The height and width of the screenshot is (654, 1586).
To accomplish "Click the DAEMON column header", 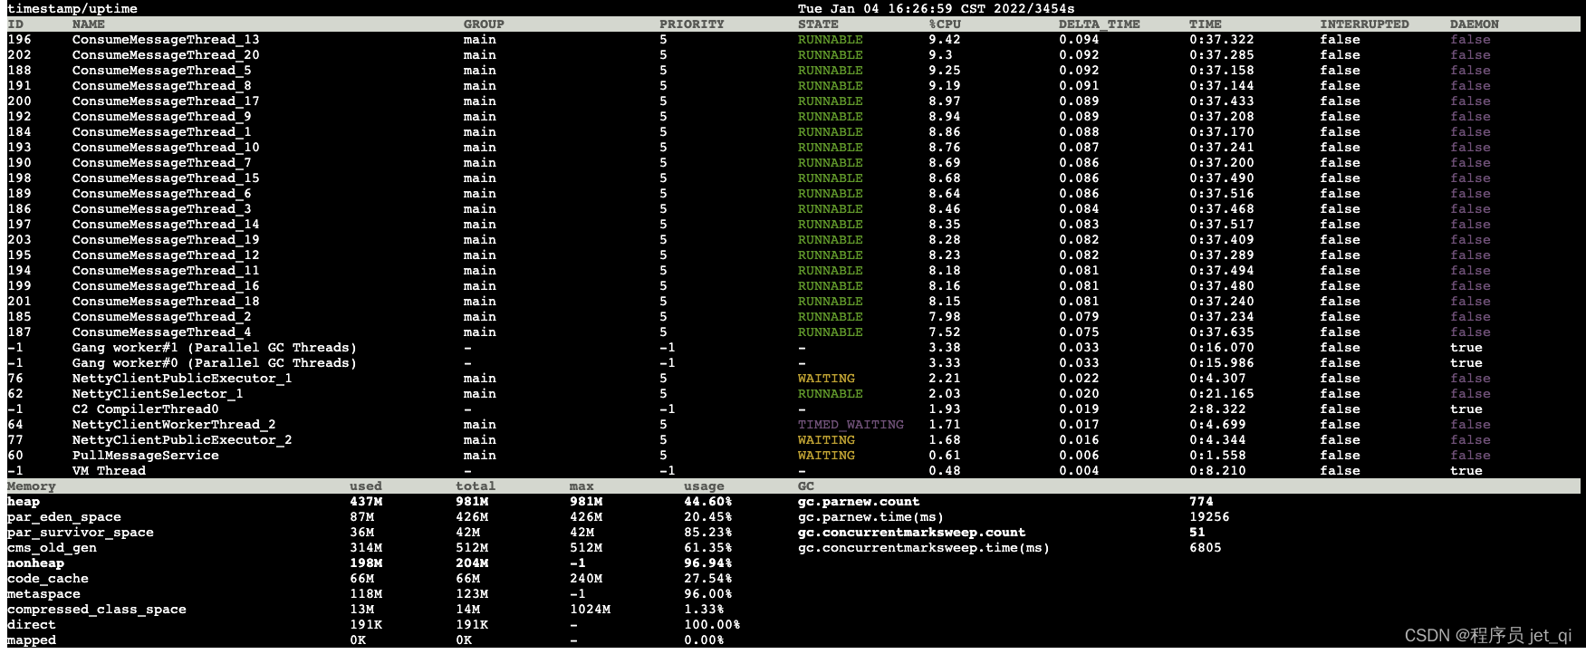I will click(1474, 24).
